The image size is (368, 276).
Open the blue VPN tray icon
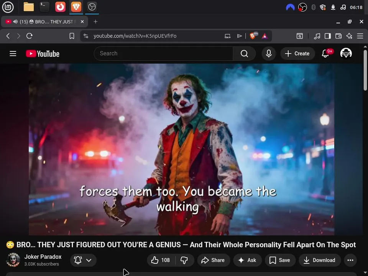(290, 8)
